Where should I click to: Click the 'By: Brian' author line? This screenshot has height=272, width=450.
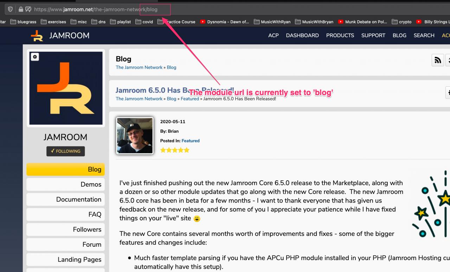(169, 131)
